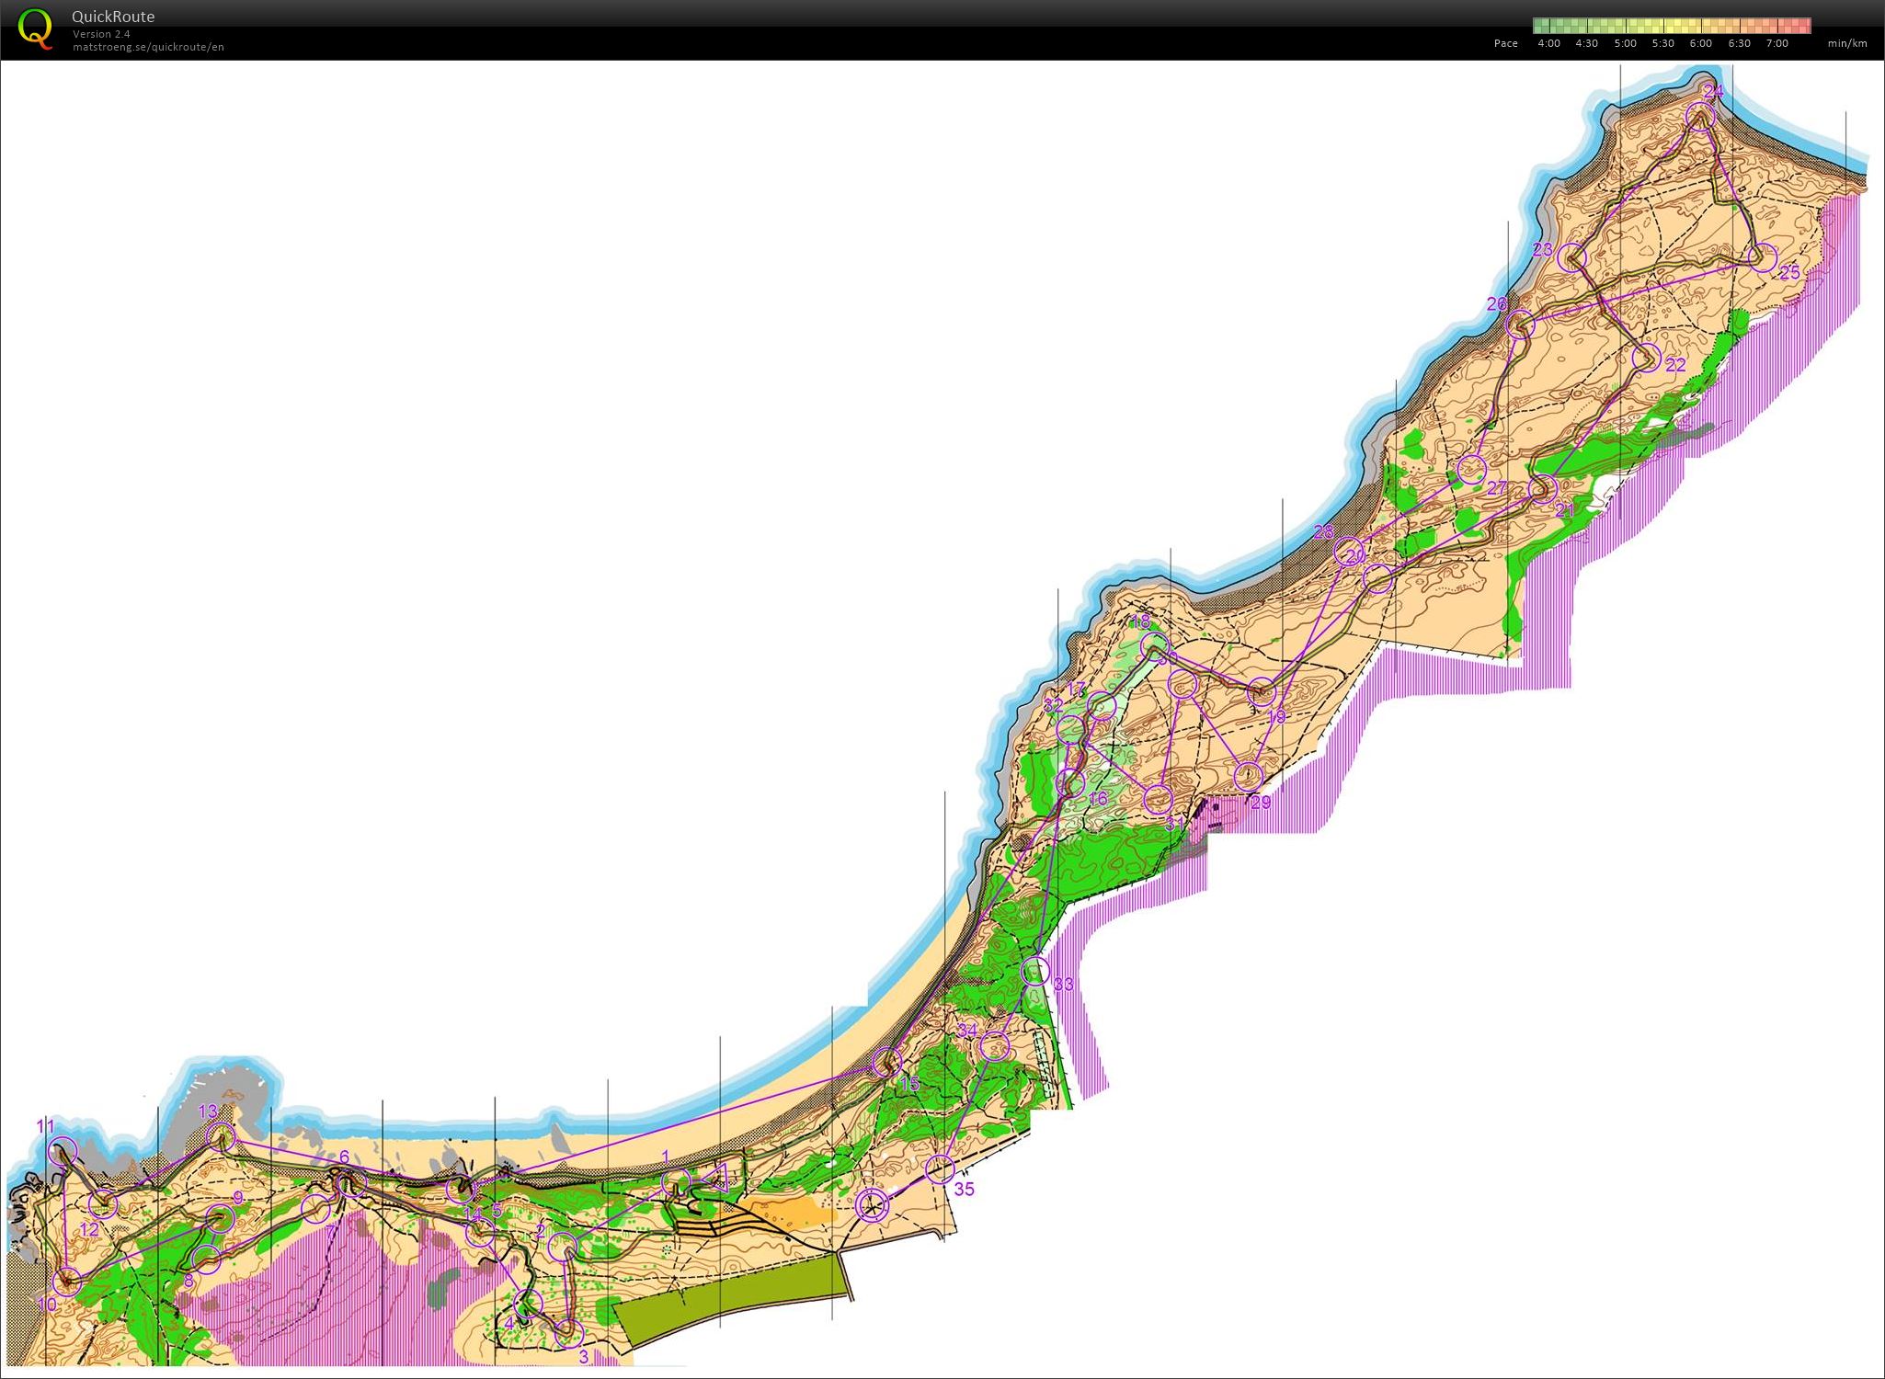Click control circle 33
The height and width of the screenshot is (1379, 1885).
pos(1035,971)
